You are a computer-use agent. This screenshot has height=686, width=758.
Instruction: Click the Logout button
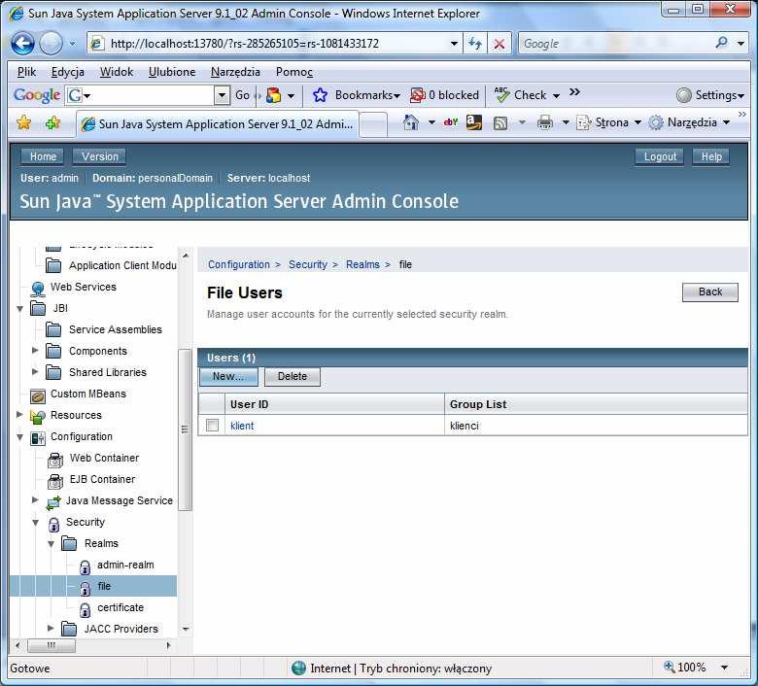pos(660,156)
